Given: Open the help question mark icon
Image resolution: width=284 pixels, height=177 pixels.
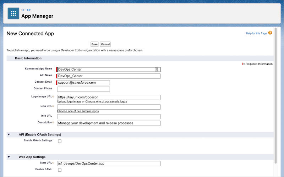Looking at the screenshot, I should pyautogui.click(x=270, y=33).
